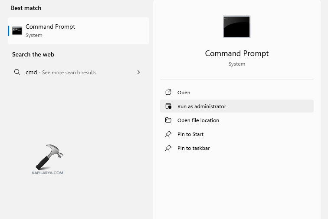The image size is (328, 219).
Task: Choose the Open action label
Action: pos(184,93)
